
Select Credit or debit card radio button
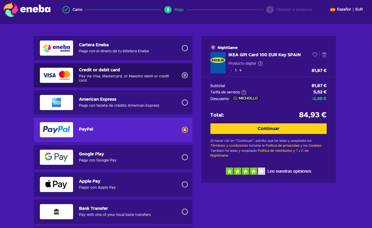[185, 75]
